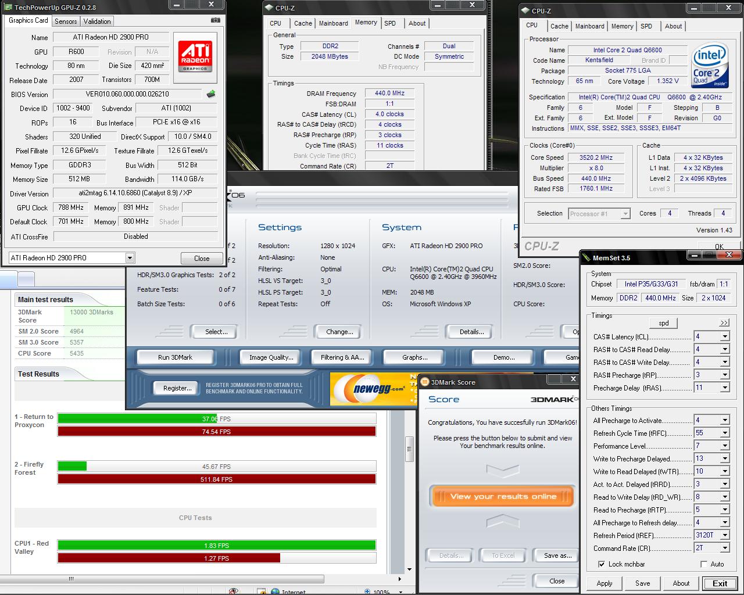Viewport: 744px width, 595px height.
Task: Open the SPD tab in left CPU-Z
Action: (390, 23)
